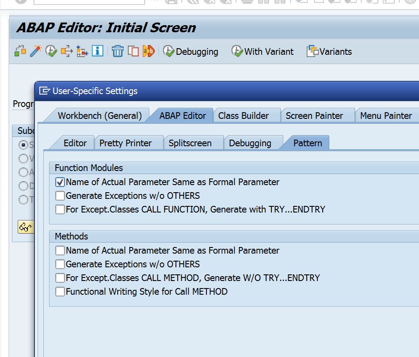419x357 pixels.
Task: Open the Where-Used List icon
Action: pyautogui.click(x=67, y=51)
